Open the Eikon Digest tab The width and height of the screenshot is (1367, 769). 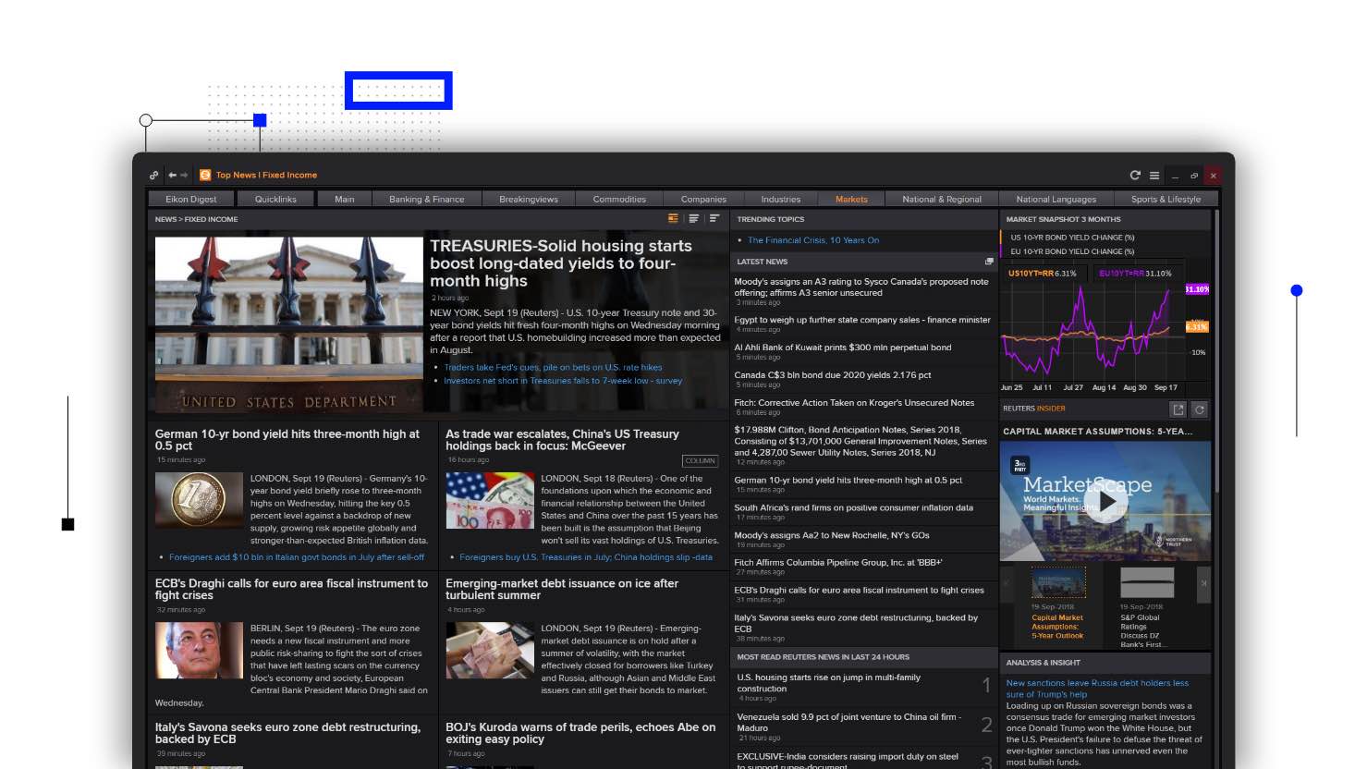(x=191, y=199)
